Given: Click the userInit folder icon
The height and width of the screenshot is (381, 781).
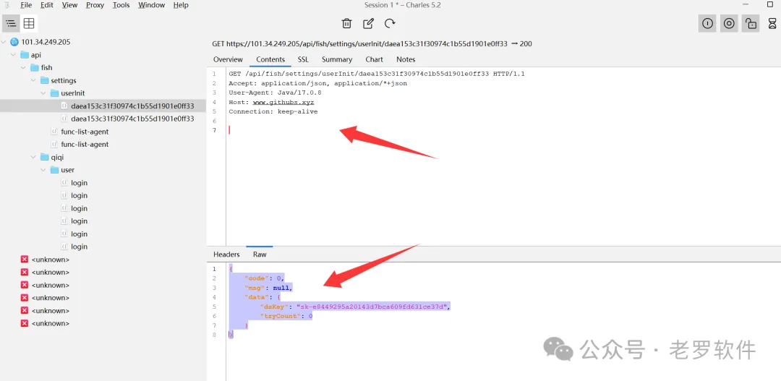Looking at the screenshot, I should click(54, 93).
